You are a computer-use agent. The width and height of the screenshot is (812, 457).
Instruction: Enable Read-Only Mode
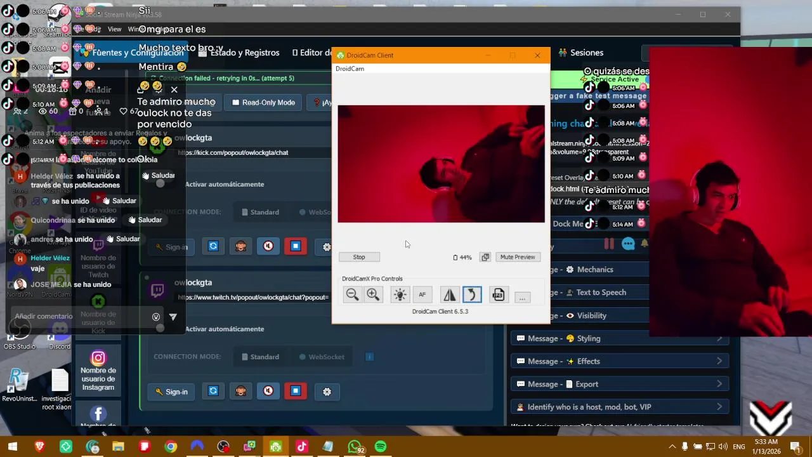click(263, 102)
